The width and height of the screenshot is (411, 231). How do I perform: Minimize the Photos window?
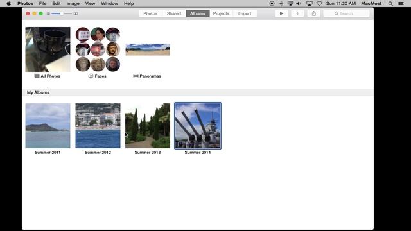pos(34,13)
